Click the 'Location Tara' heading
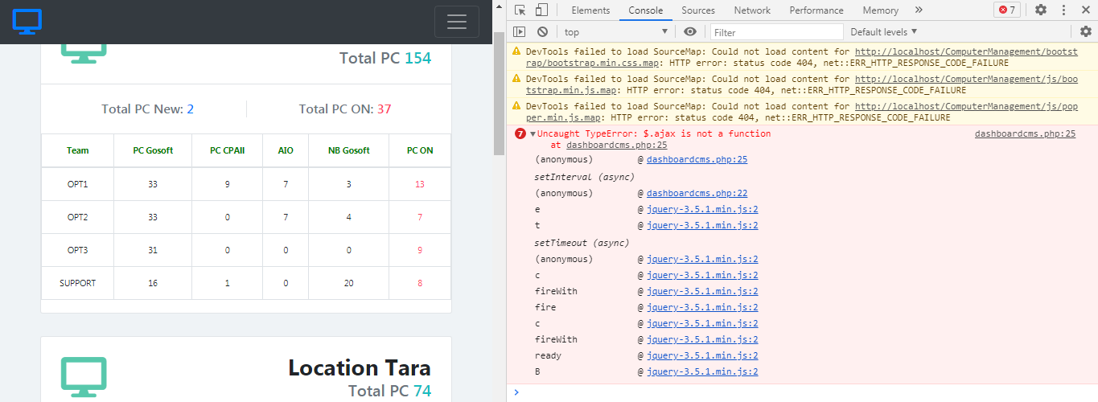The image size is (1098, 402). click(x=360, y=367)
